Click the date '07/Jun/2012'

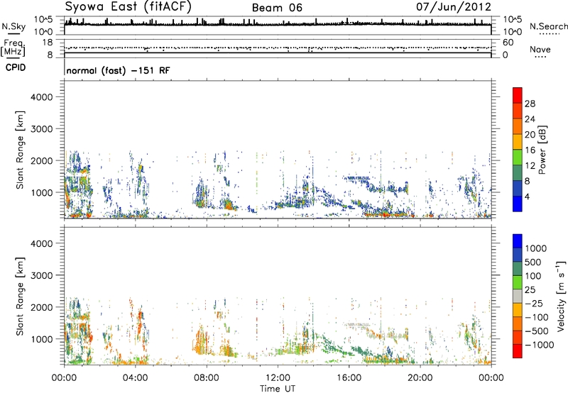point(454,6)
